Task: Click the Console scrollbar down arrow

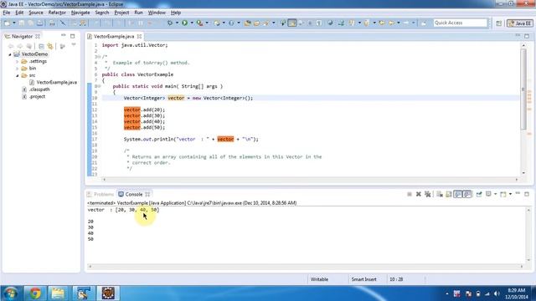Action: 528,260
